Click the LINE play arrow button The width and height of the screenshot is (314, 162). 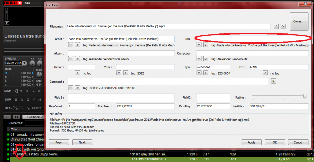40,84
